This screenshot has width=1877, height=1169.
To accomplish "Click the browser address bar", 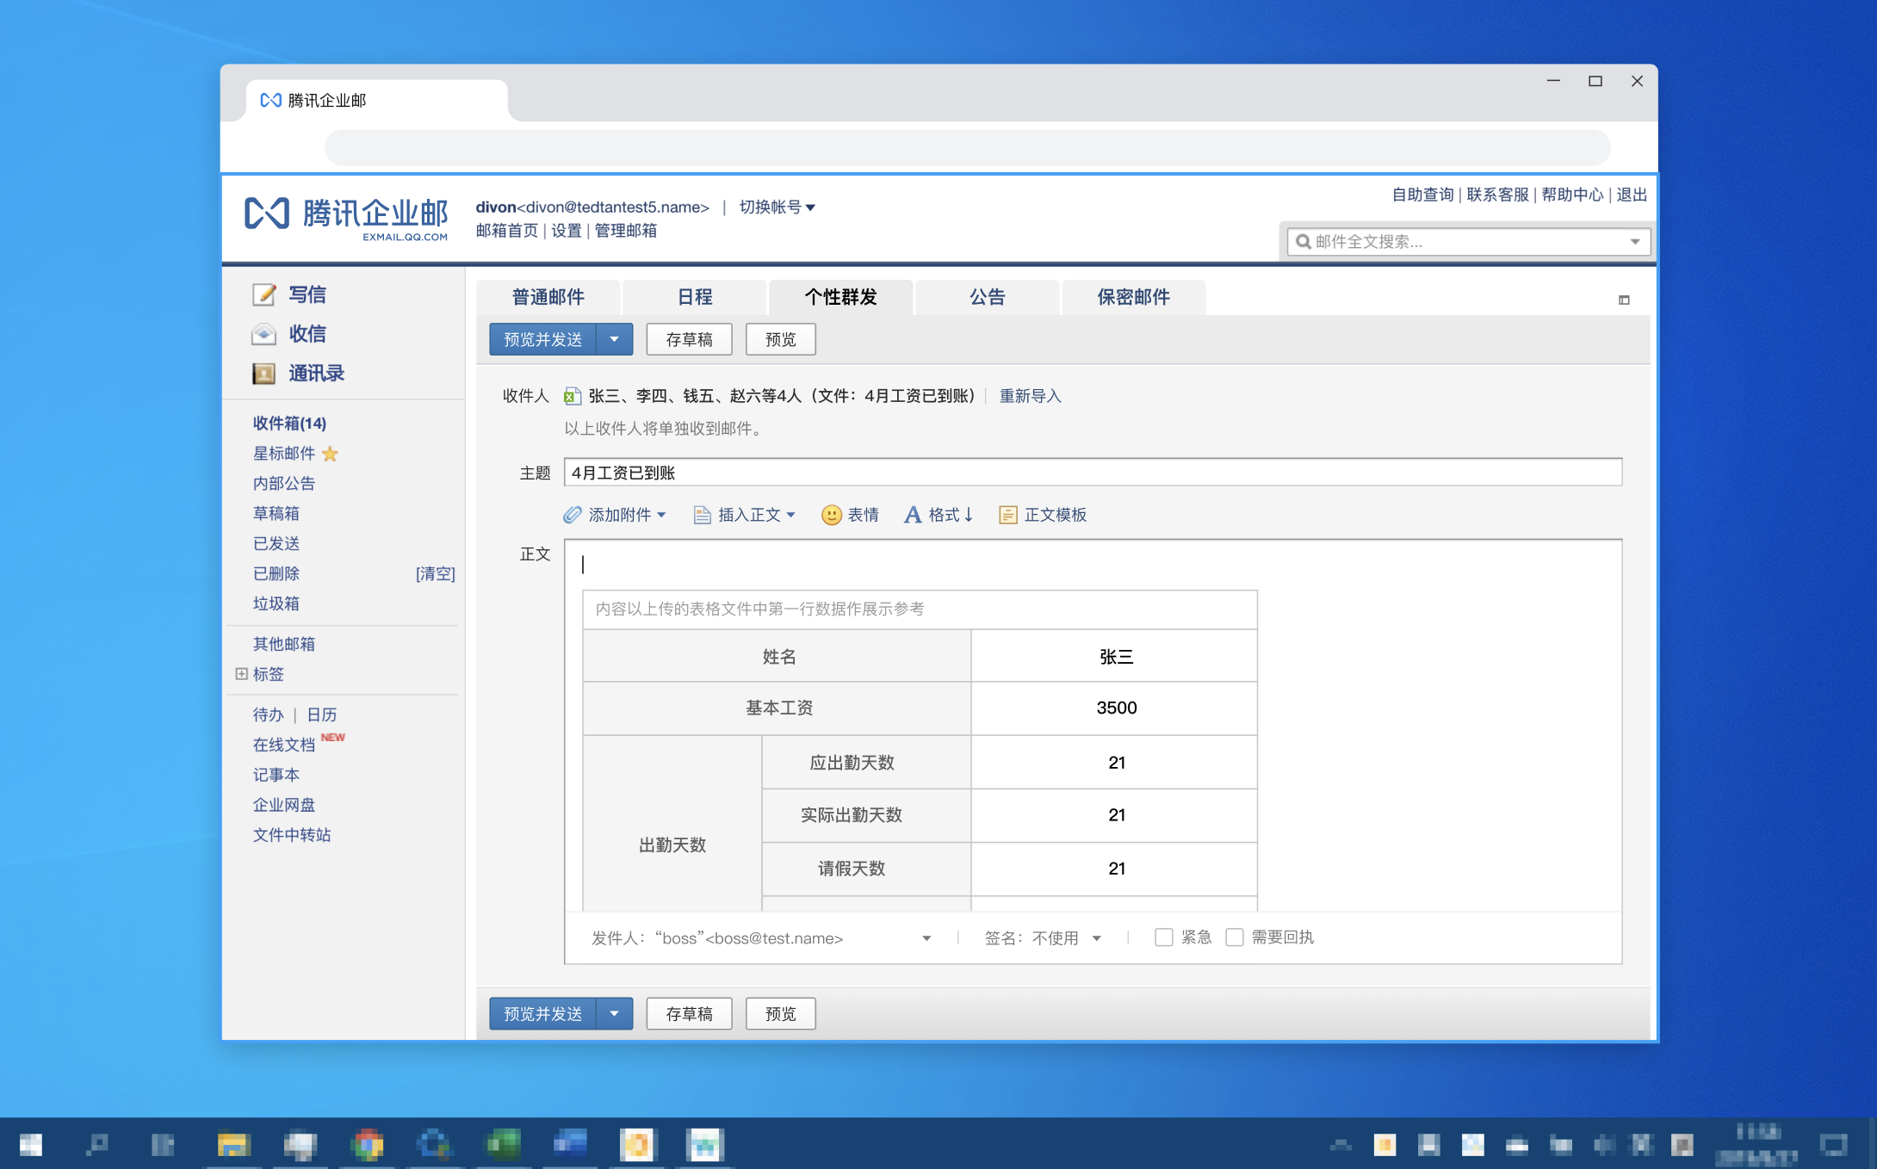I will click(968, 148).
